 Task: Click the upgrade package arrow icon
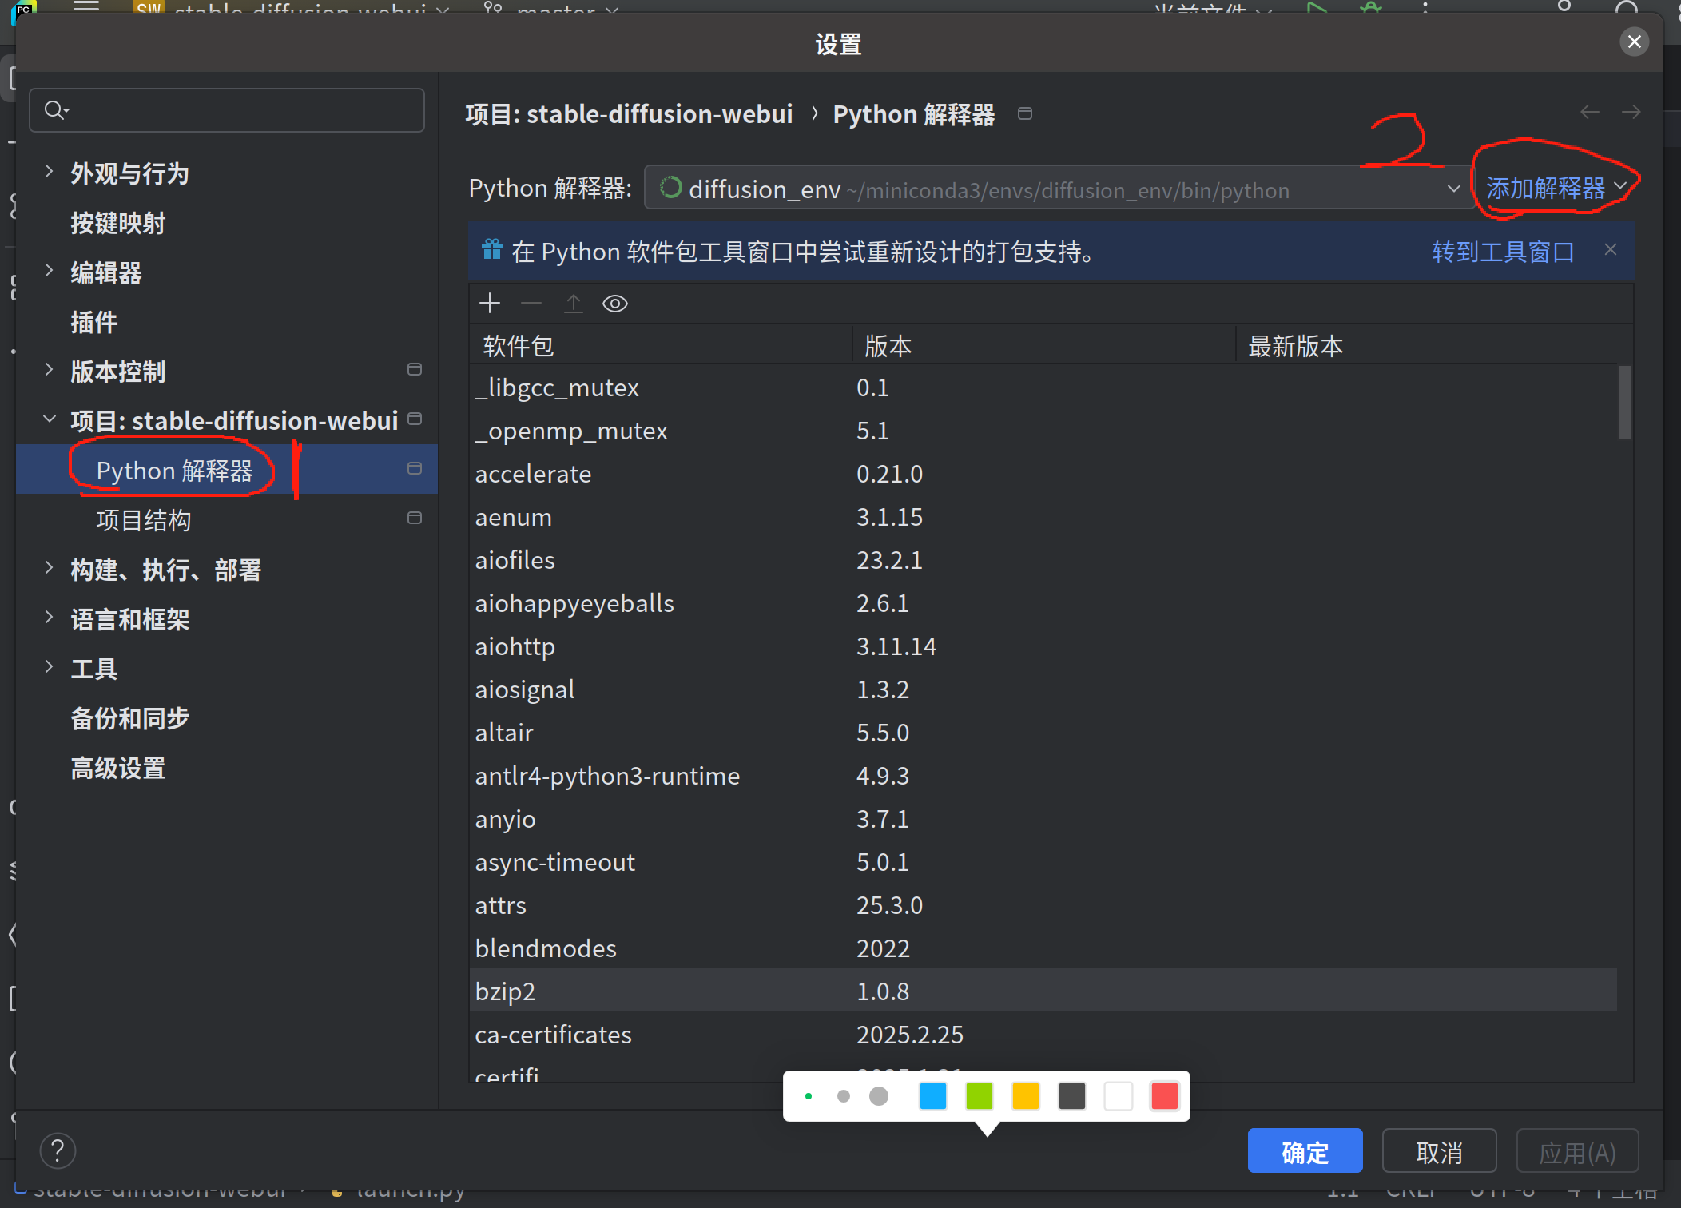click(x=573, y=304)
